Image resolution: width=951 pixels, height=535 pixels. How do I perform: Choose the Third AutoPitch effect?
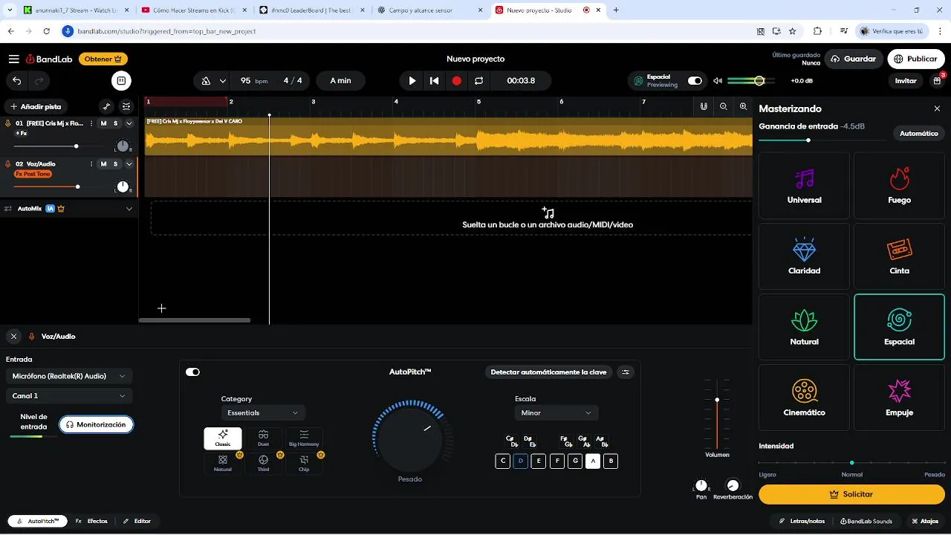tap(263, 464)
